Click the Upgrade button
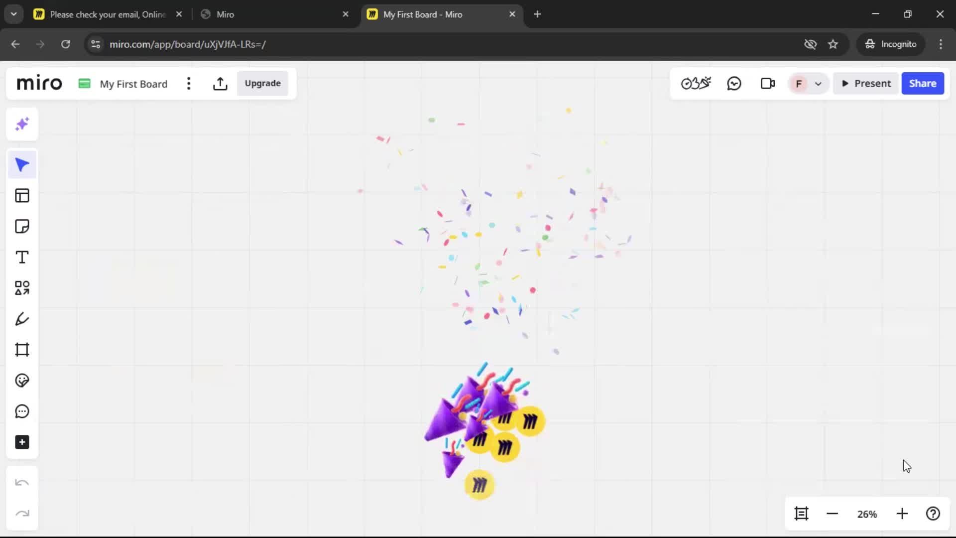Screen dimensions: 956x538 point(262,83)
